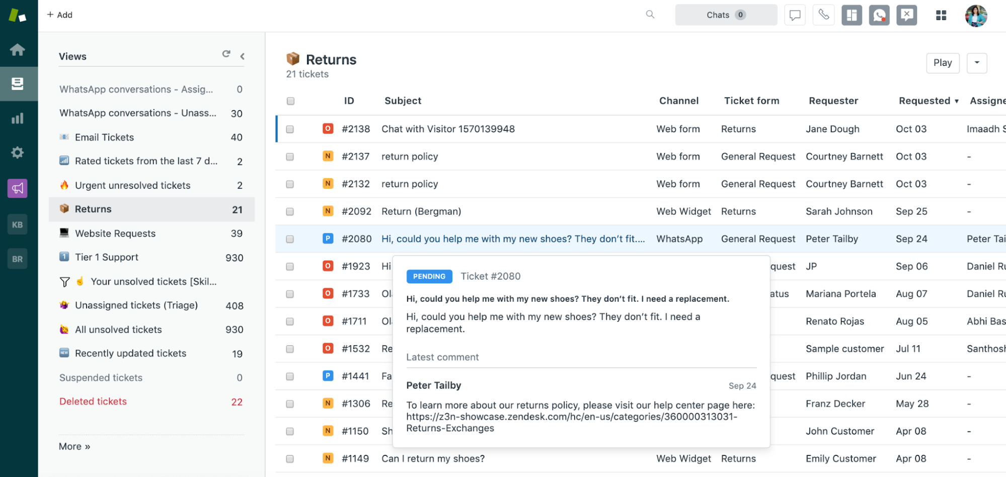Click the Play button

(943, 63)
